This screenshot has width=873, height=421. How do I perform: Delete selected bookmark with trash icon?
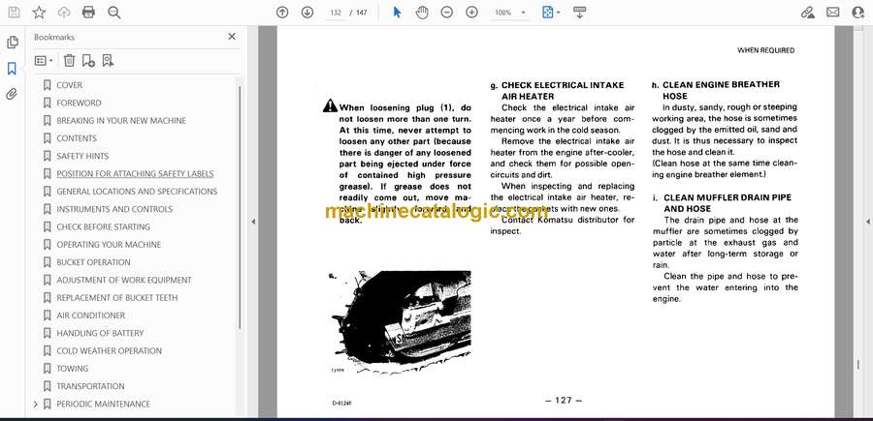69,60
